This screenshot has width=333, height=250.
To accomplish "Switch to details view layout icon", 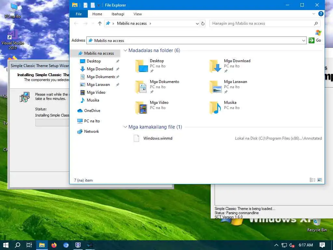I will coord(313,180).
